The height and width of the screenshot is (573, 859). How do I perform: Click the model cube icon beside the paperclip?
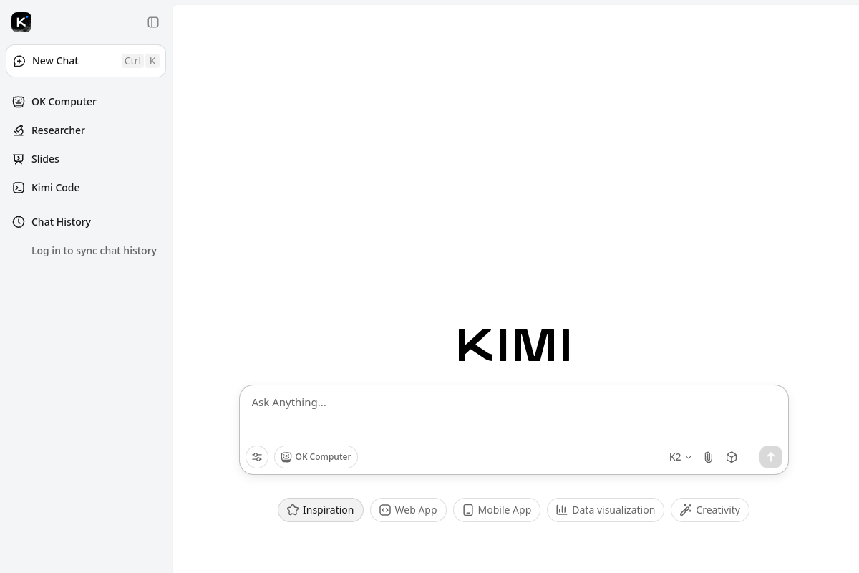(x=731, y=457)
